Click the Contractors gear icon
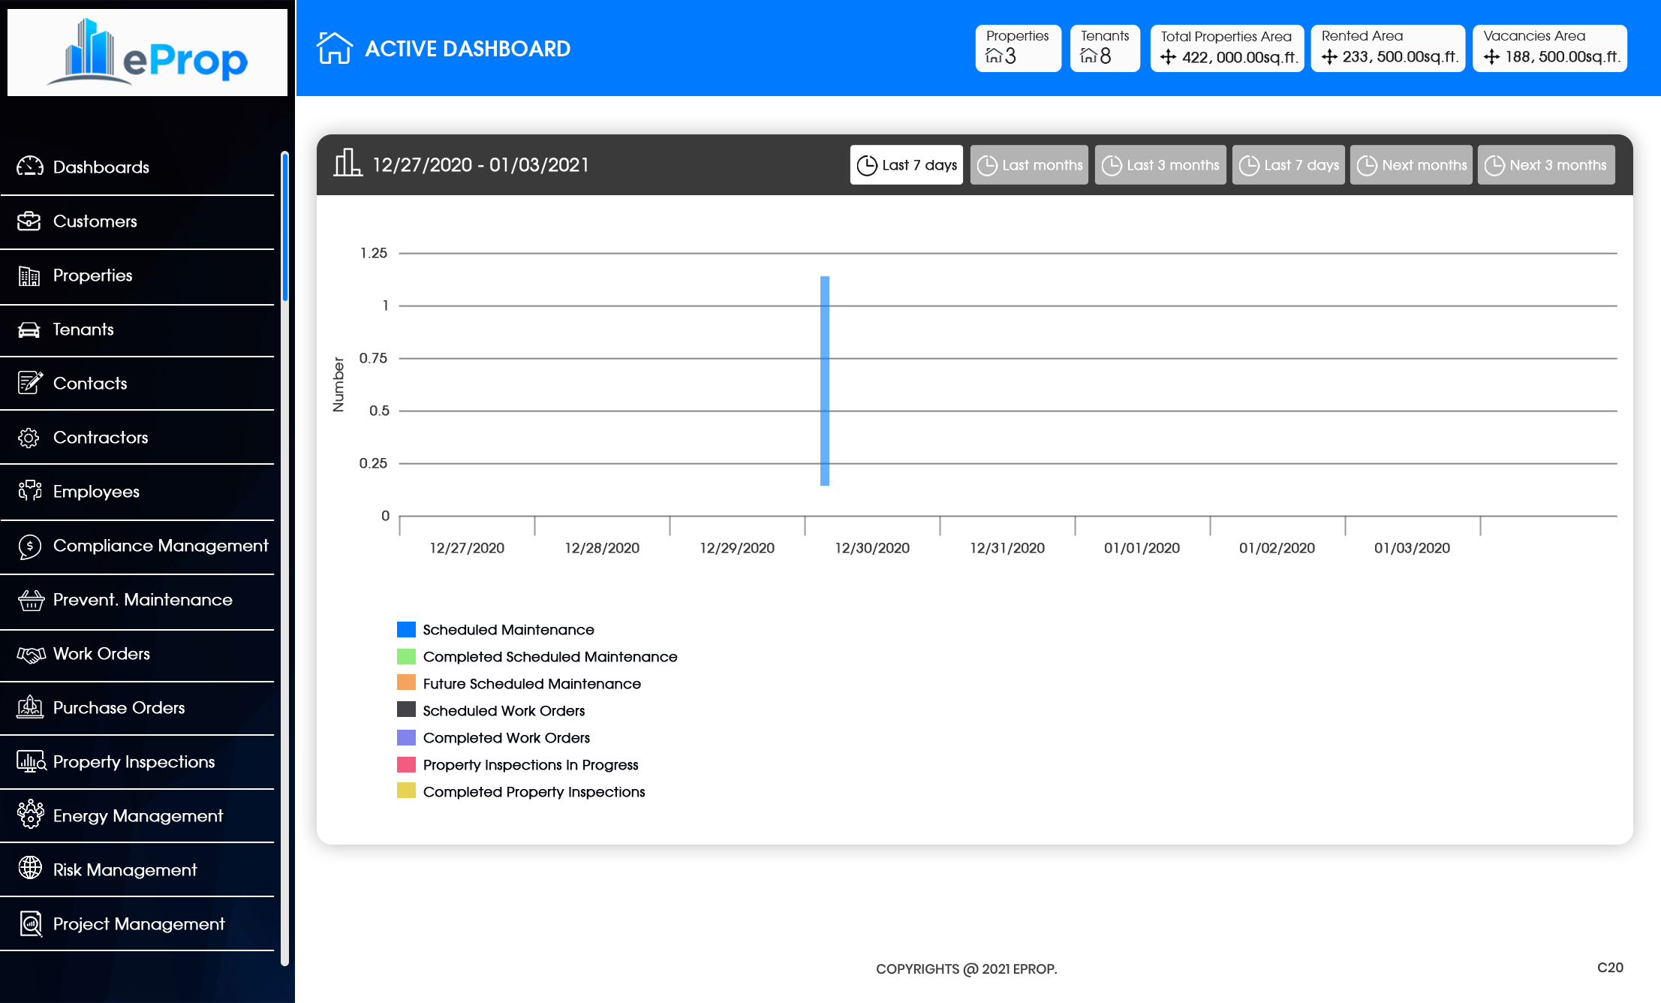Image resolution: width=1661 pixels, height=1003 pixels. 29,438
